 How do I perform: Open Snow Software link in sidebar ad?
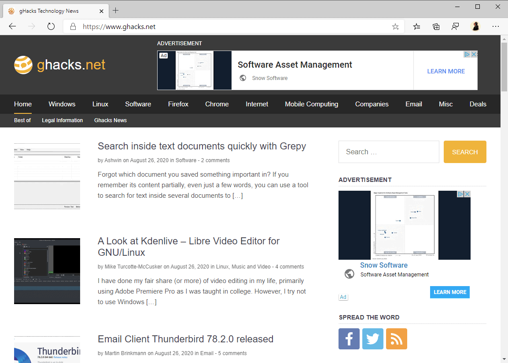pyautogui.click(x=384, y=265)
